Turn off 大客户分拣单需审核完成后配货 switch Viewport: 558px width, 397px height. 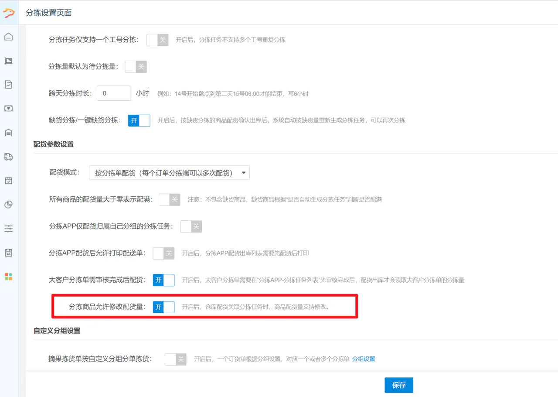[x=163, y=280]
